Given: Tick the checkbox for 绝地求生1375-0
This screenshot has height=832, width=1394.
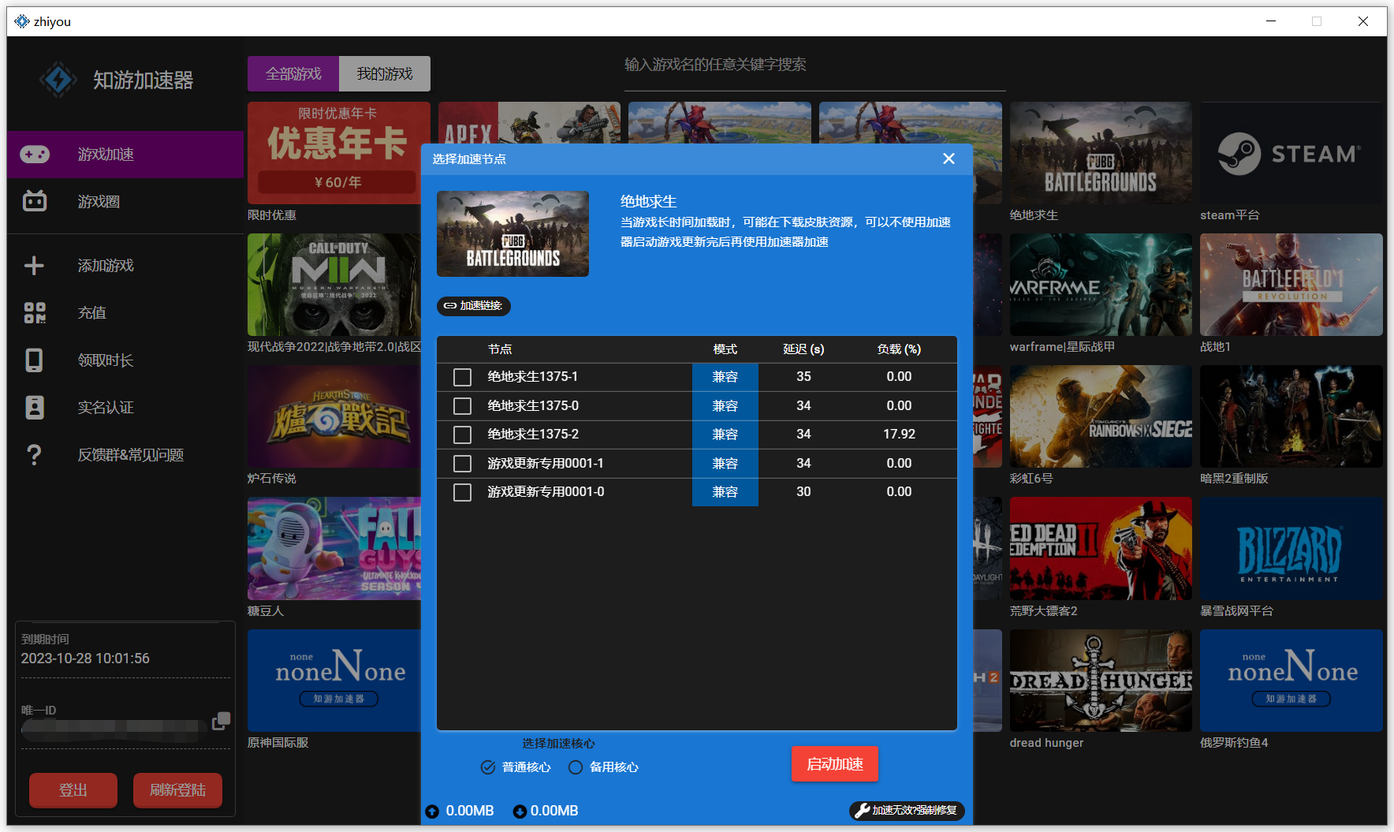Looking at the screenshot, I should click(462, 406).
